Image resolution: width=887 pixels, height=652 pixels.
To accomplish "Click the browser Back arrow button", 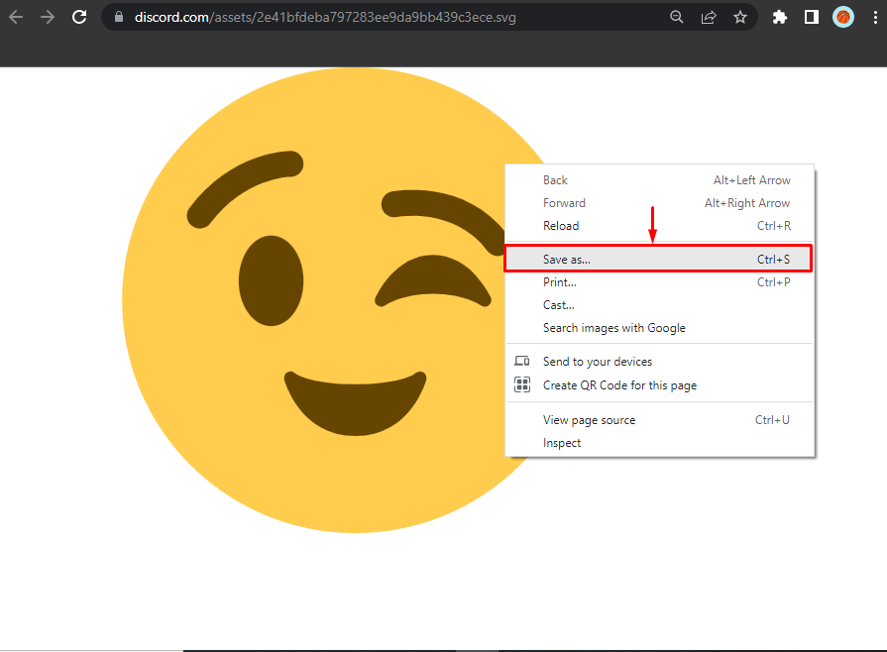I will (16, 17).
